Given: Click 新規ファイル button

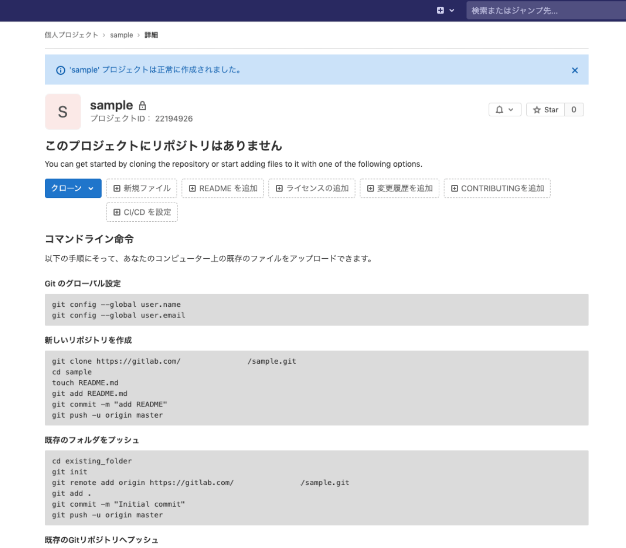Looking at the screenshot, I should click(x=142, y=188).
